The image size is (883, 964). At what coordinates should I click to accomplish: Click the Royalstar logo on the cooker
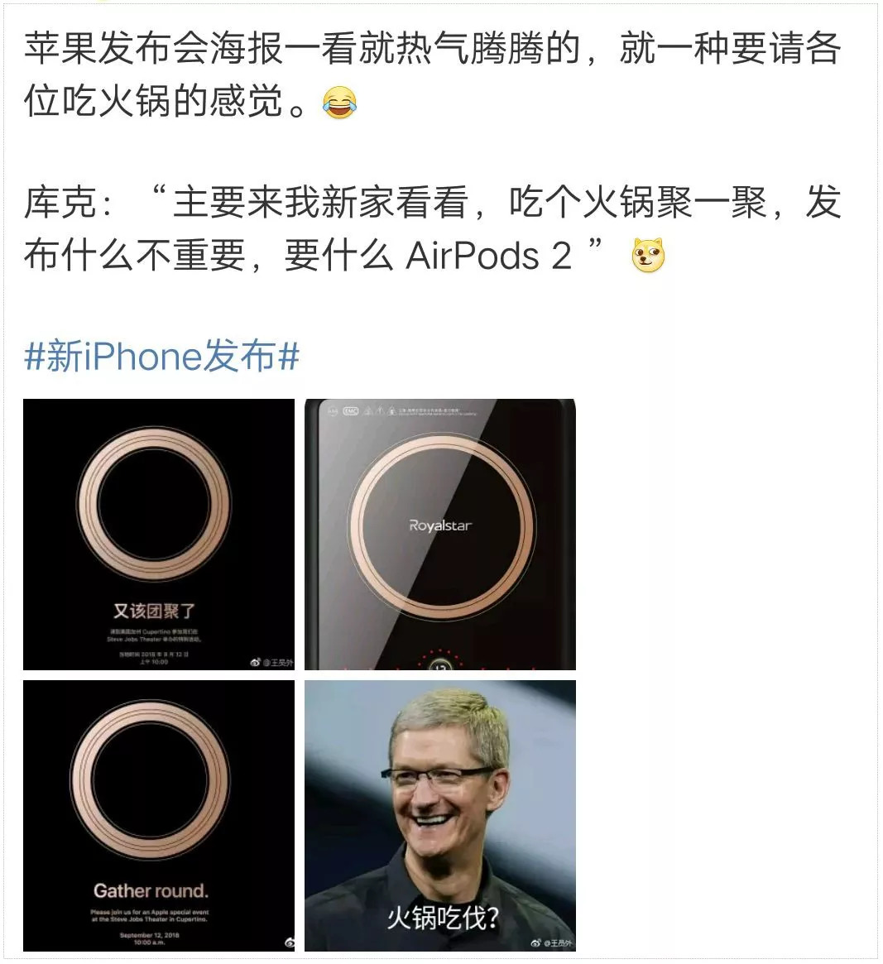click(440, 525)
